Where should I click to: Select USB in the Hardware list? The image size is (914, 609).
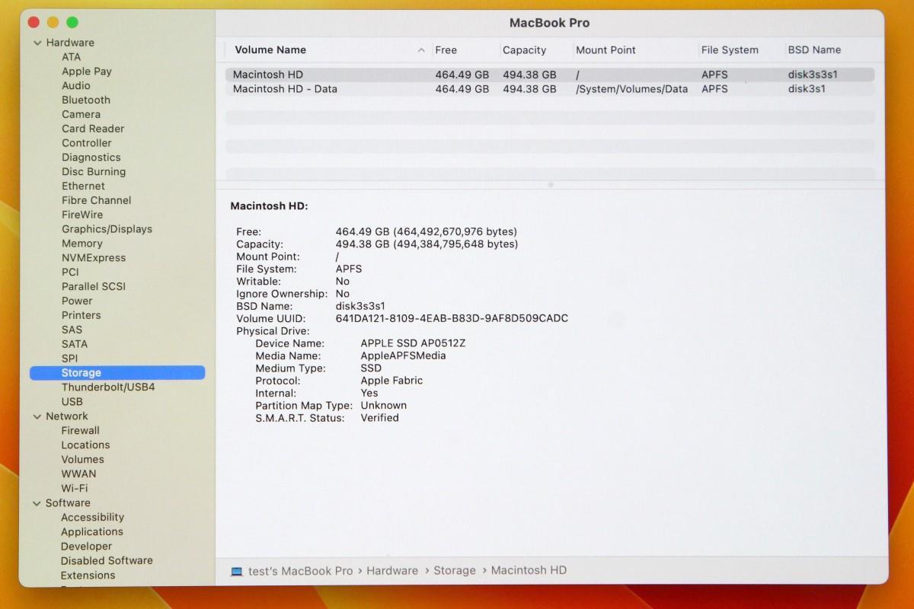[x=72, y=402]
